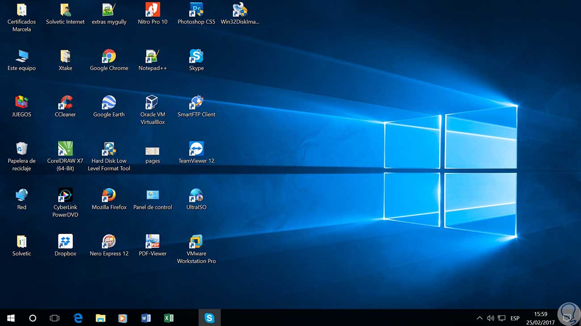Select the Notepad++ desktop shortcut

pyautogui.click(x=153, y=60)
